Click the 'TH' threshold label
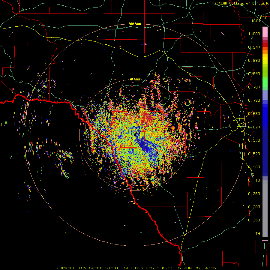Viewport: 270px width, 270px height. [x=258, y=234]
